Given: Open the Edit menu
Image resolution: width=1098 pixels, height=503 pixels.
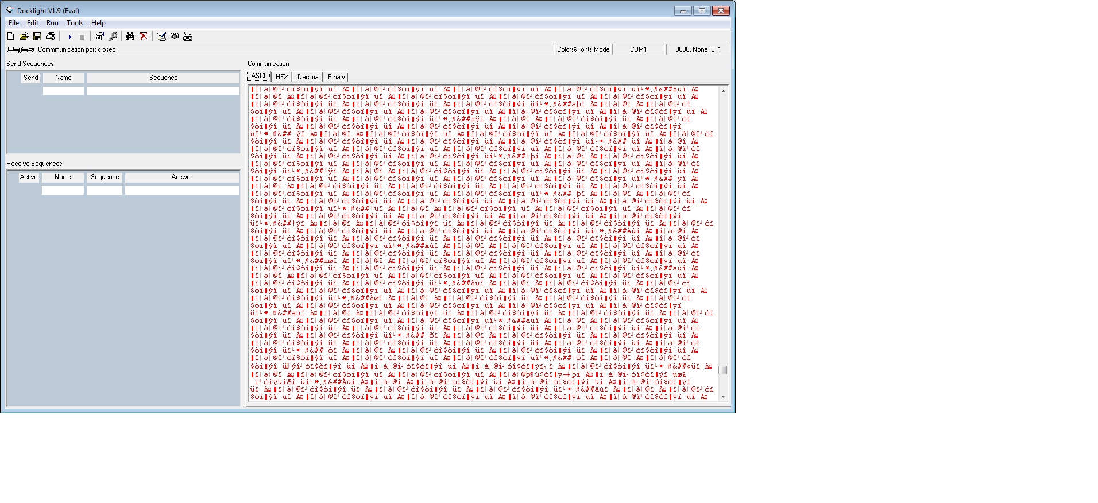Looking at the screenshot, I should click(33, 23).
